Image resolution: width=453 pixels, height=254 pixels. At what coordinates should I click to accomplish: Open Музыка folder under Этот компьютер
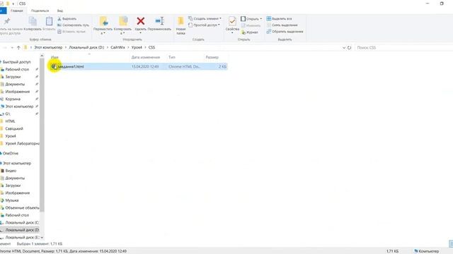point(12,200)
